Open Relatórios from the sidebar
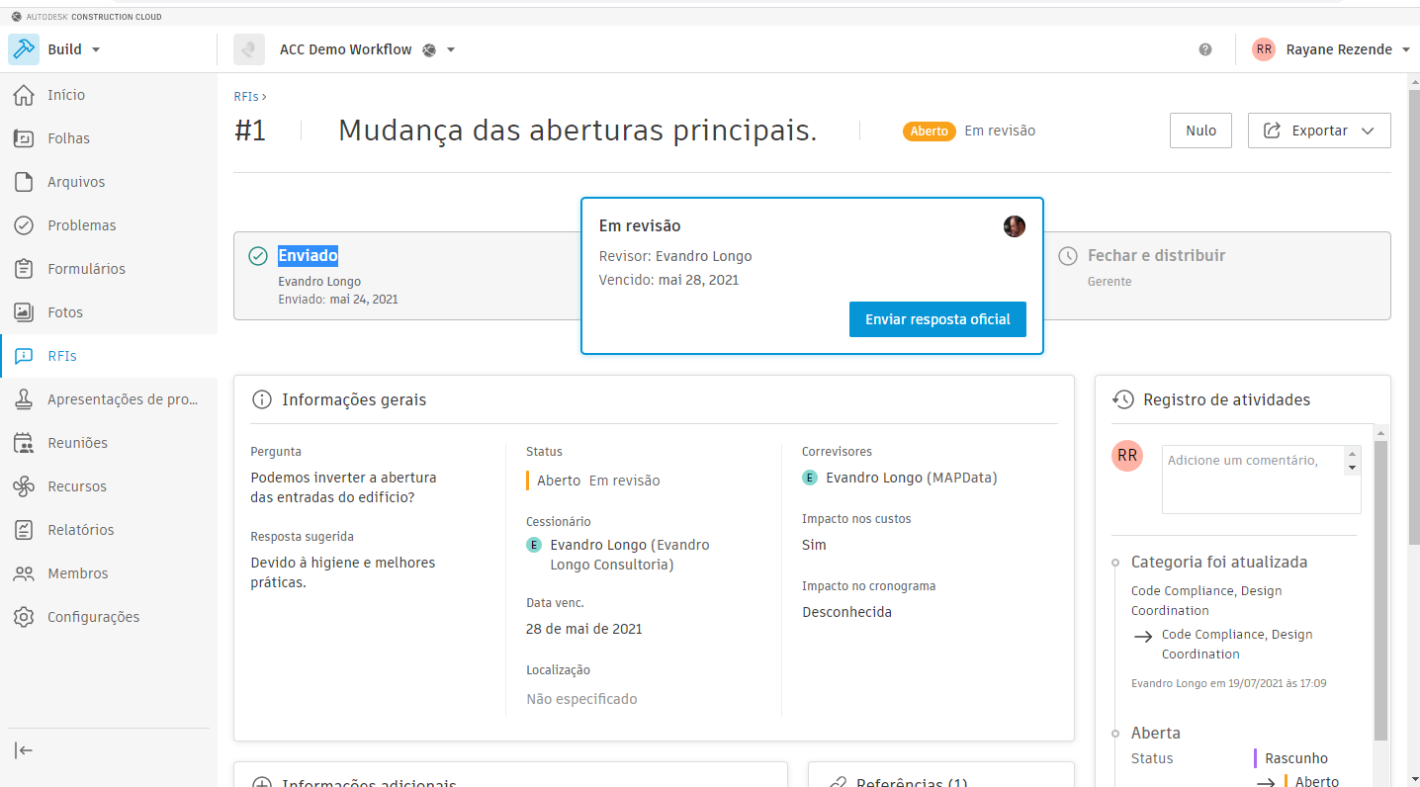The height and width of the screenshot is (787, 1420). (24, 529)
